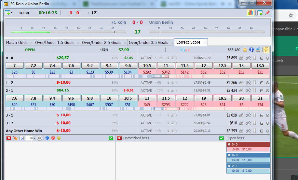Close the Correct Score tab
Viewport: 298px width, 180px height.
tap(205, 43)
